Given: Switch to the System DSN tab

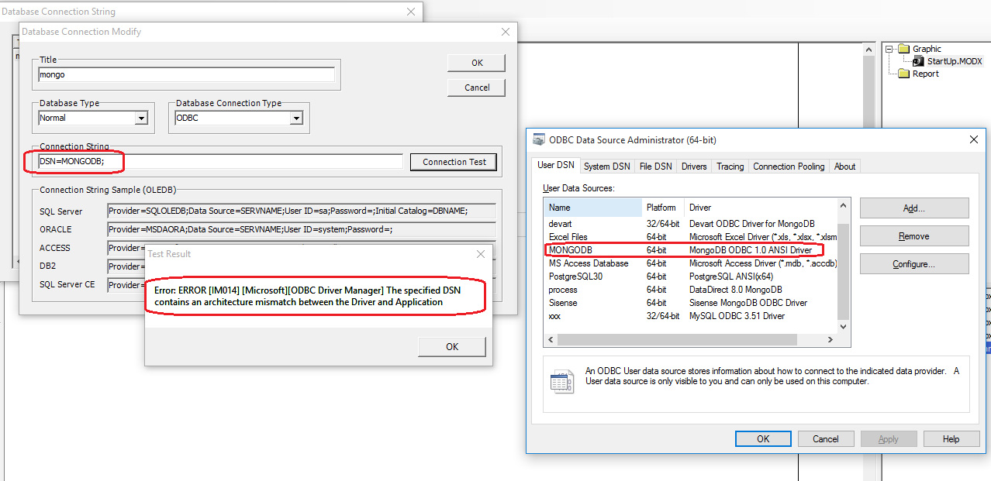Looking at the screenshot, I should click(x=606, y=167).
